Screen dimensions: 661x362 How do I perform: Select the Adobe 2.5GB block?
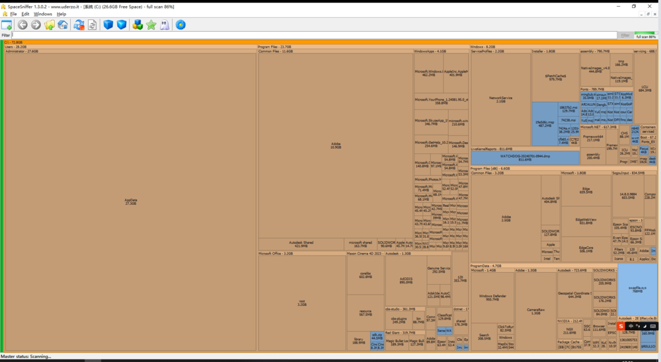506,218
